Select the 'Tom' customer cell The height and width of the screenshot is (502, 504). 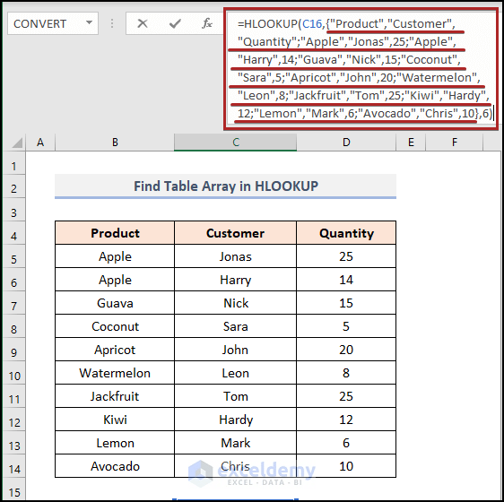[235, 396]
